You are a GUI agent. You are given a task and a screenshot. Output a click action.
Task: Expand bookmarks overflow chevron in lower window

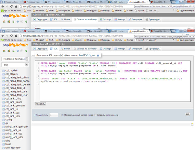(x=174, y=40)
